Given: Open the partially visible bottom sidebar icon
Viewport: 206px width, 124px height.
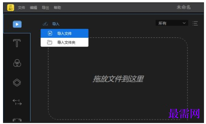Looking at the screenshot, I should (17, 120).
